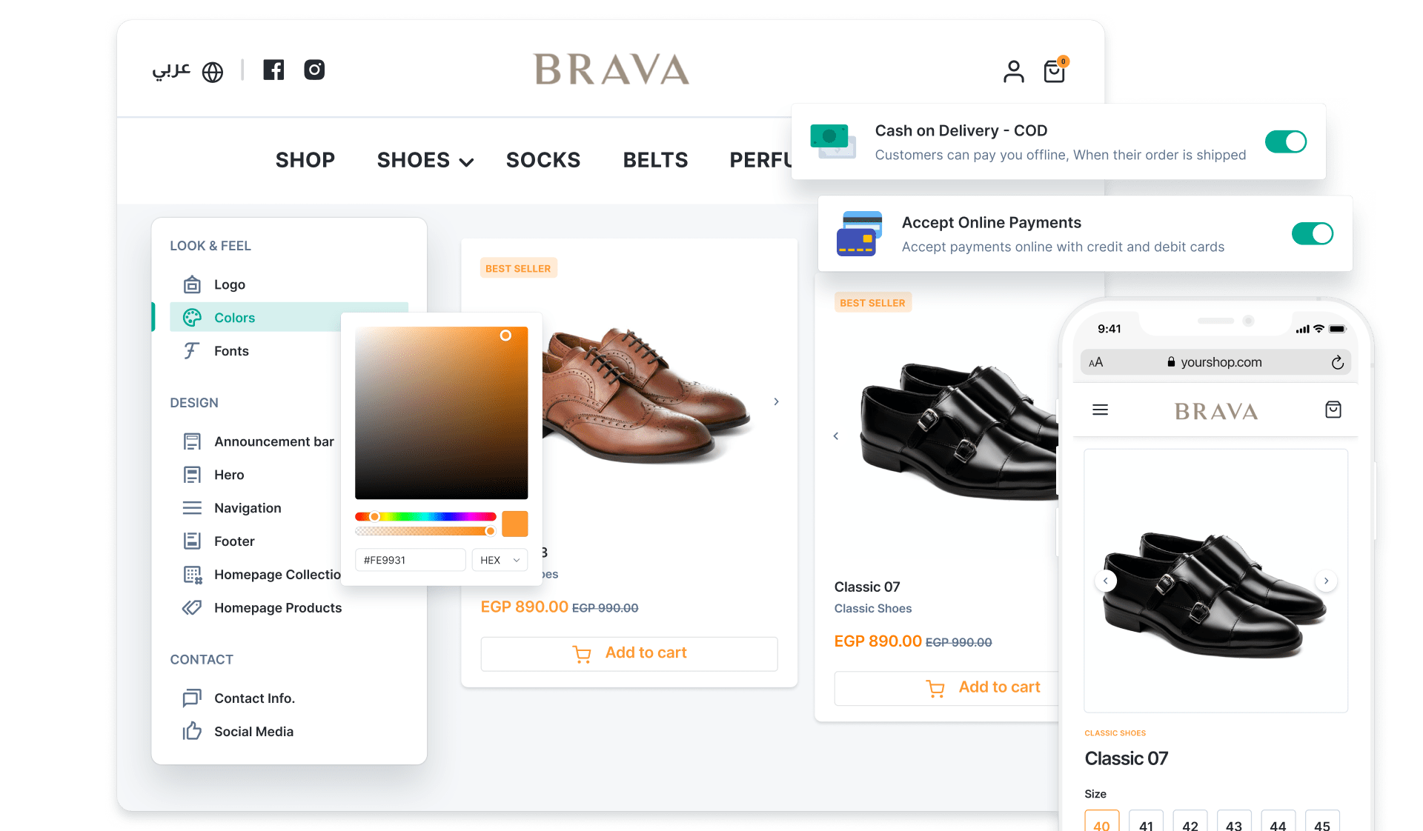Image resolution: width=1423 pixels, height=831 pixels.
Task: Open the Fonts settings item
Action: (x=231, y=351)
